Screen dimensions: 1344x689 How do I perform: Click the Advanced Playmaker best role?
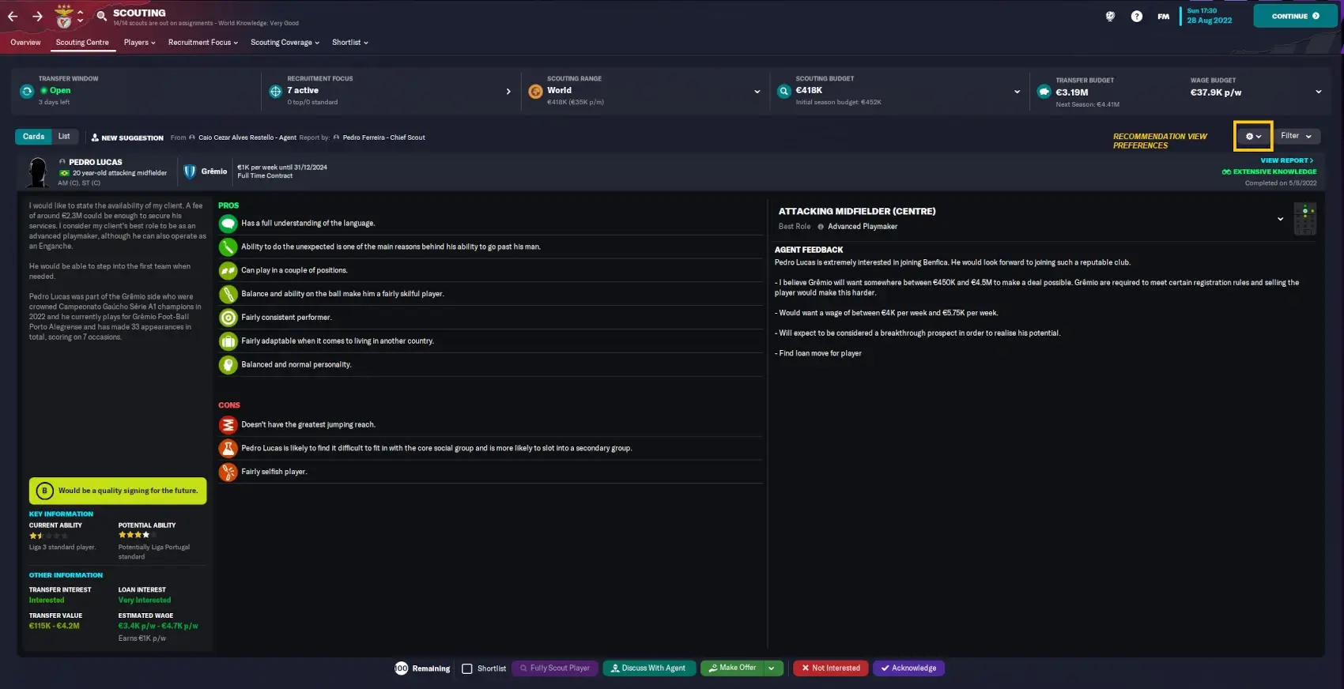coord(862,227)
